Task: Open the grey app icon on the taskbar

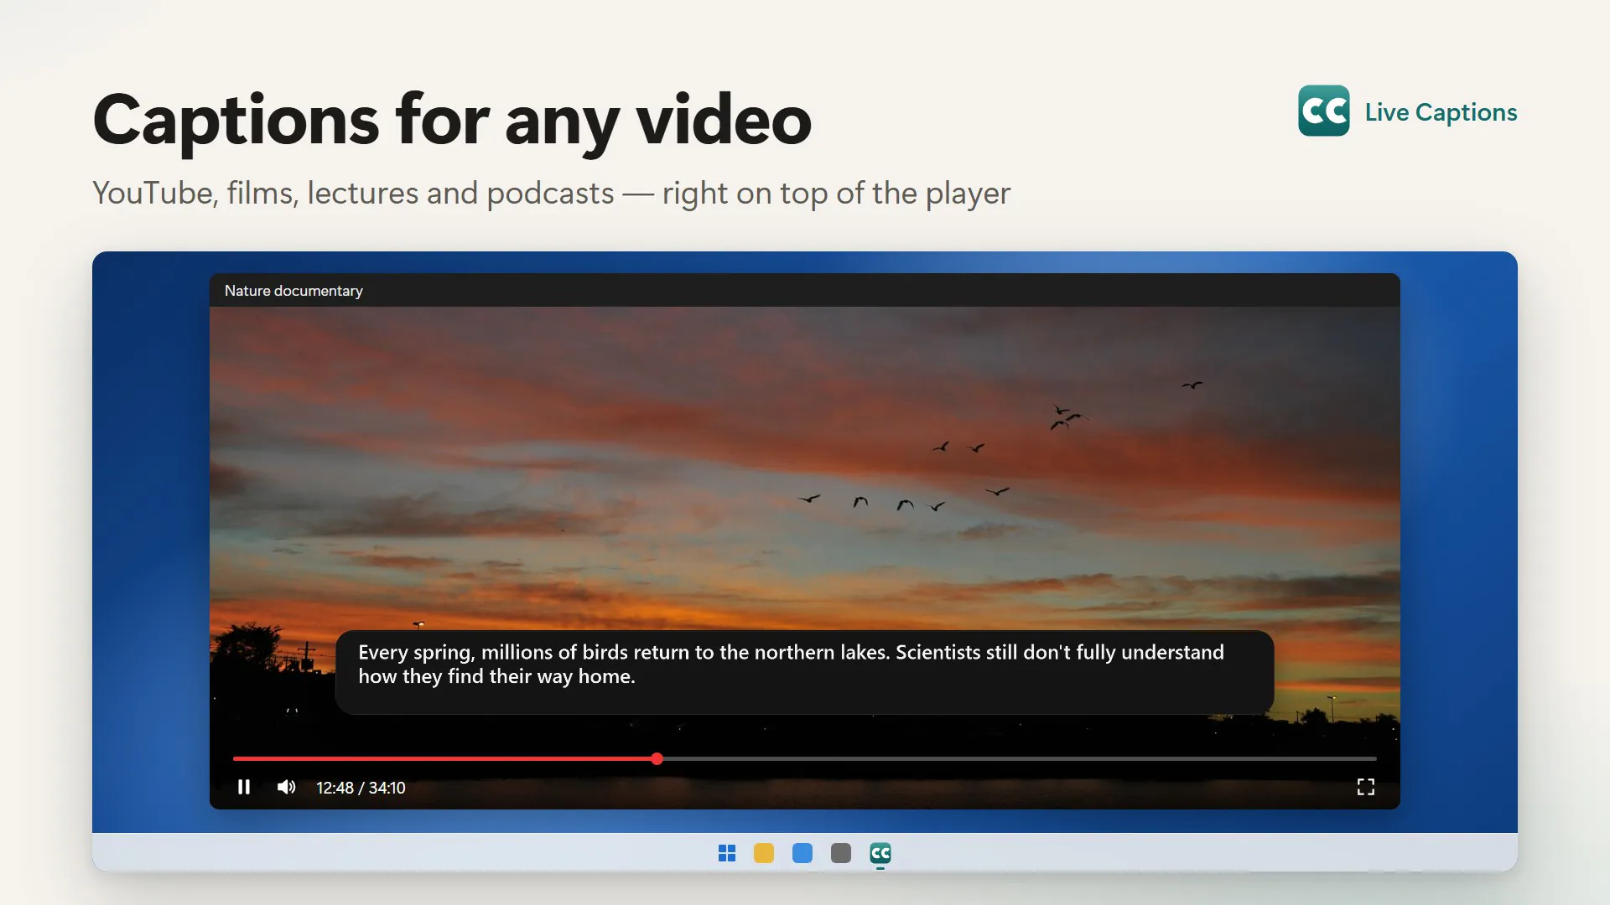Action: 841,853
